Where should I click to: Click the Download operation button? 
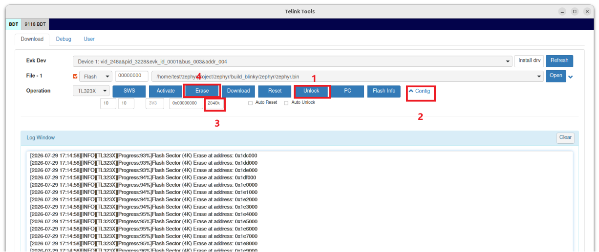238,91
